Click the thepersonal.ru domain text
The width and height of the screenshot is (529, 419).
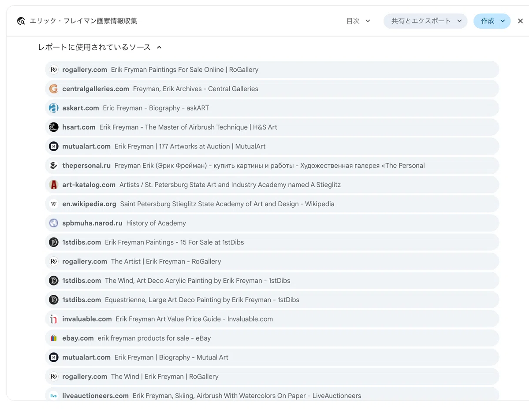pos(86,166)
